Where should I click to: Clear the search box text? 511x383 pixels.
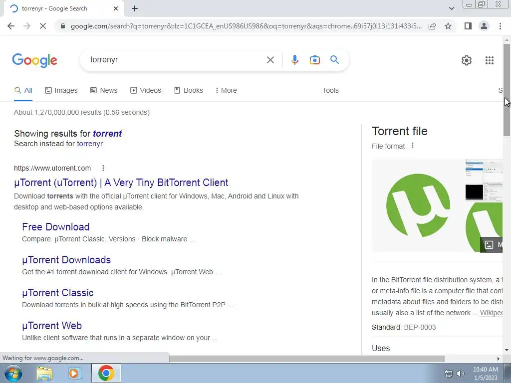point(270,60)
